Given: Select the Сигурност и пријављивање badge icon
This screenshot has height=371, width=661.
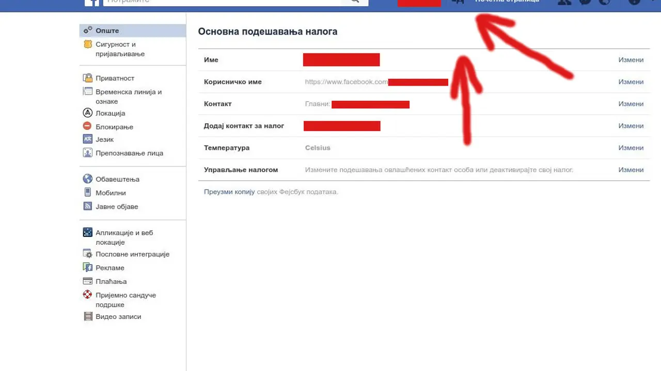Looking at the screenshot, I should point(88,44).
